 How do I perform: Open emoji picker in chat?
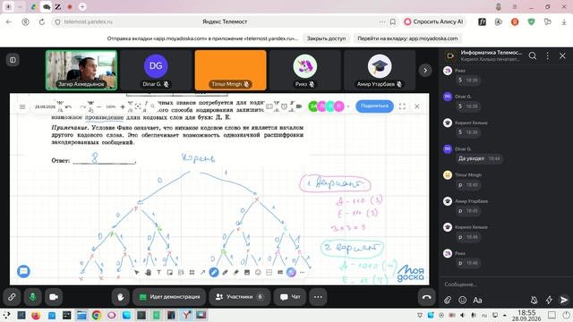tap(463, 301)
